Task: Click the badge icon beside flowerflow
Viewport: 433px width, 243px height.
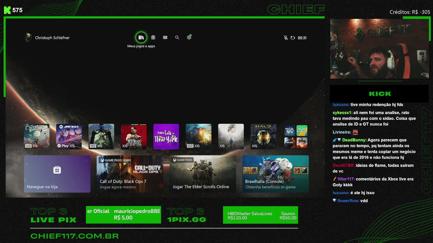Action: (x=335, y=200)
